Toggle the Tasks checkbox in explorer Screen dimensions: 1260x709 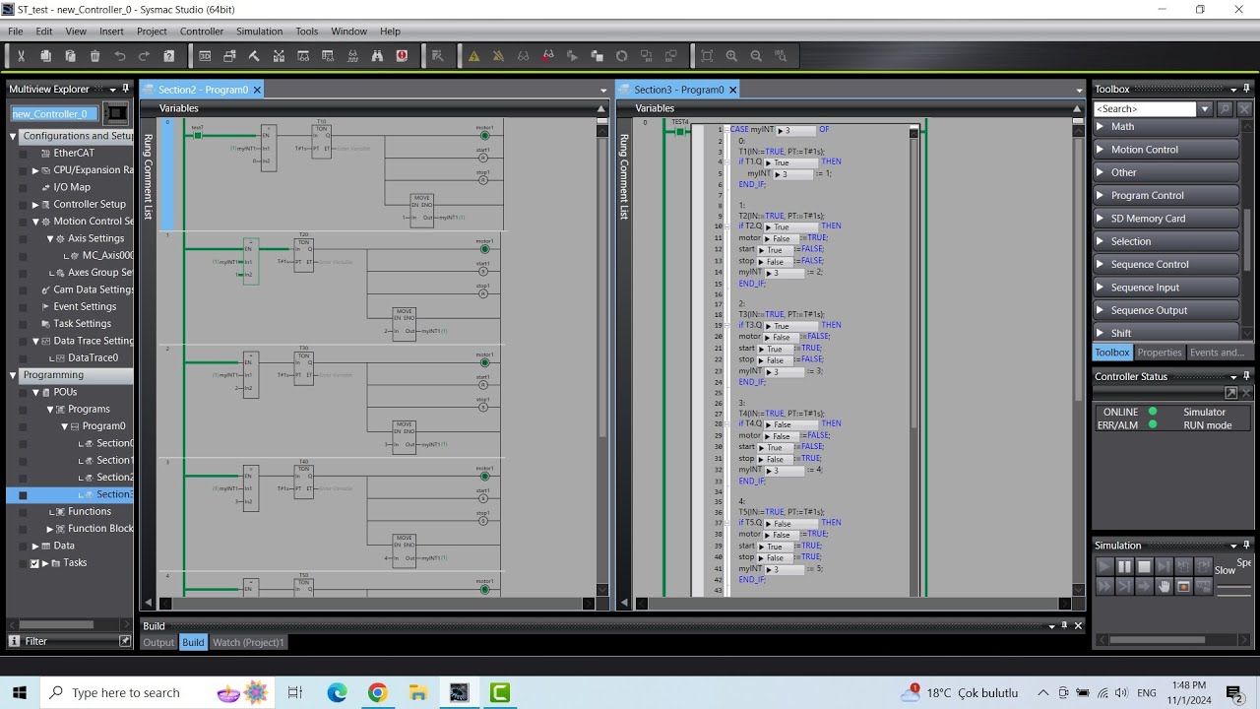[35, 563]
